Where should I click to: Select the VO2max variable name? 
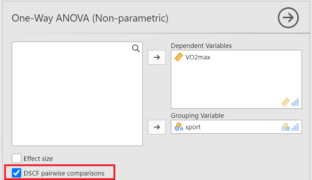198,57
